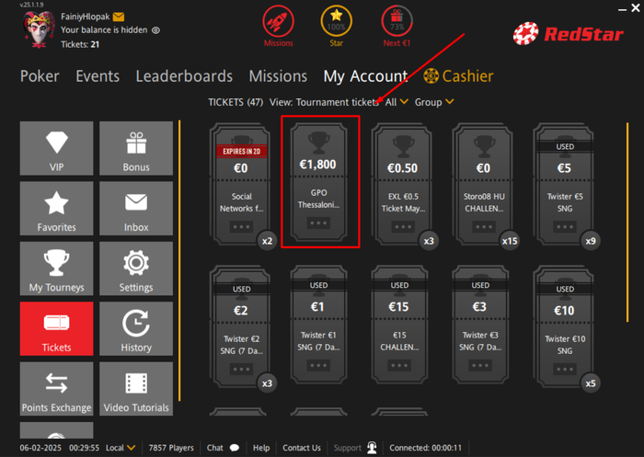Open the History clock tile
644x457 pixels.
(x=136, y=328)
